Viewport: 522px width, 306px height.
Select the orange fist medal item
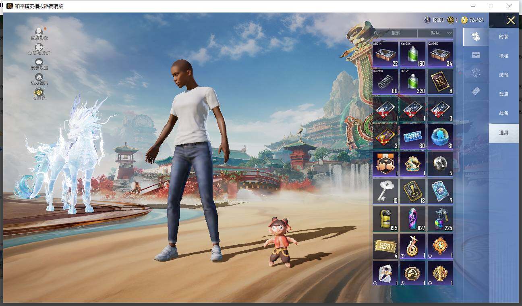click(x=385, y=164)
